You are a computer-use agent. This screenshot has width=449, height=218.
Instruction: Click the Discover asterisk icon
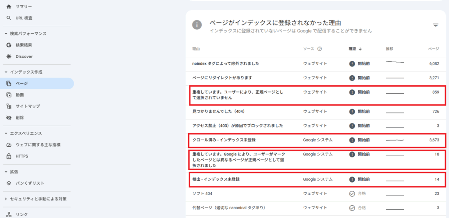click(x=9, y=56)
